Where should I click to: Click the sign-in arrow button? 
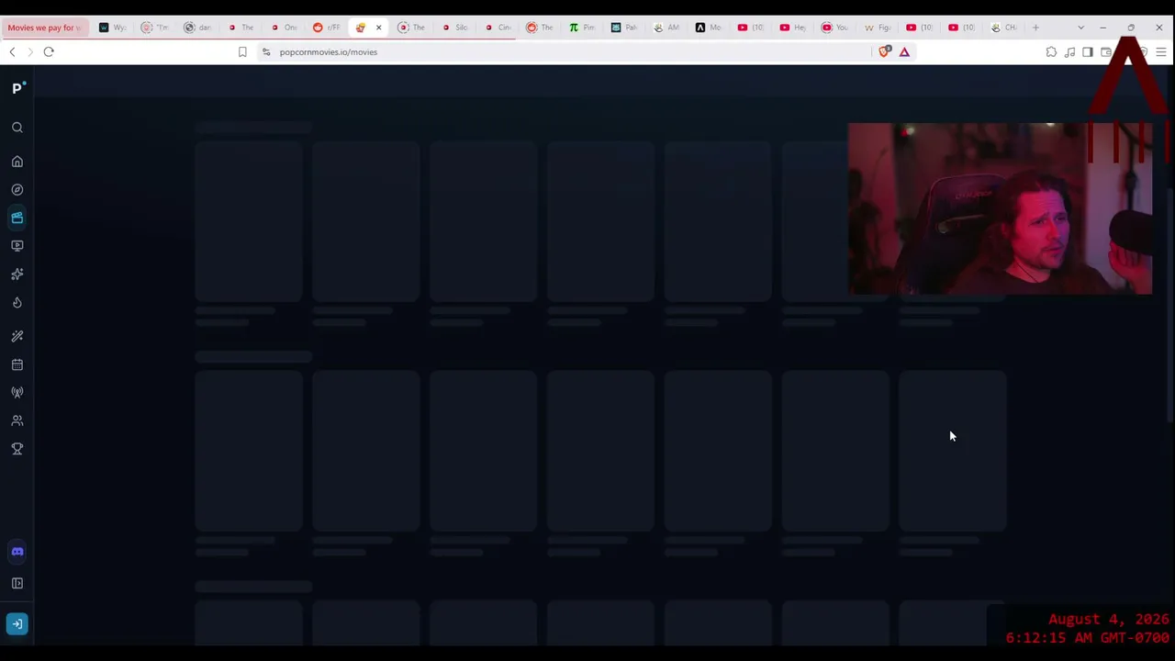[x=17, y=624]
